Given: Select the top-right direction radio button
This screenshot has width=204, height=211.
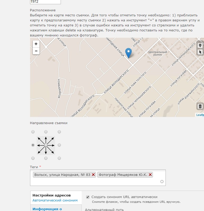Looking at the screenshot, I should [59, 132].
